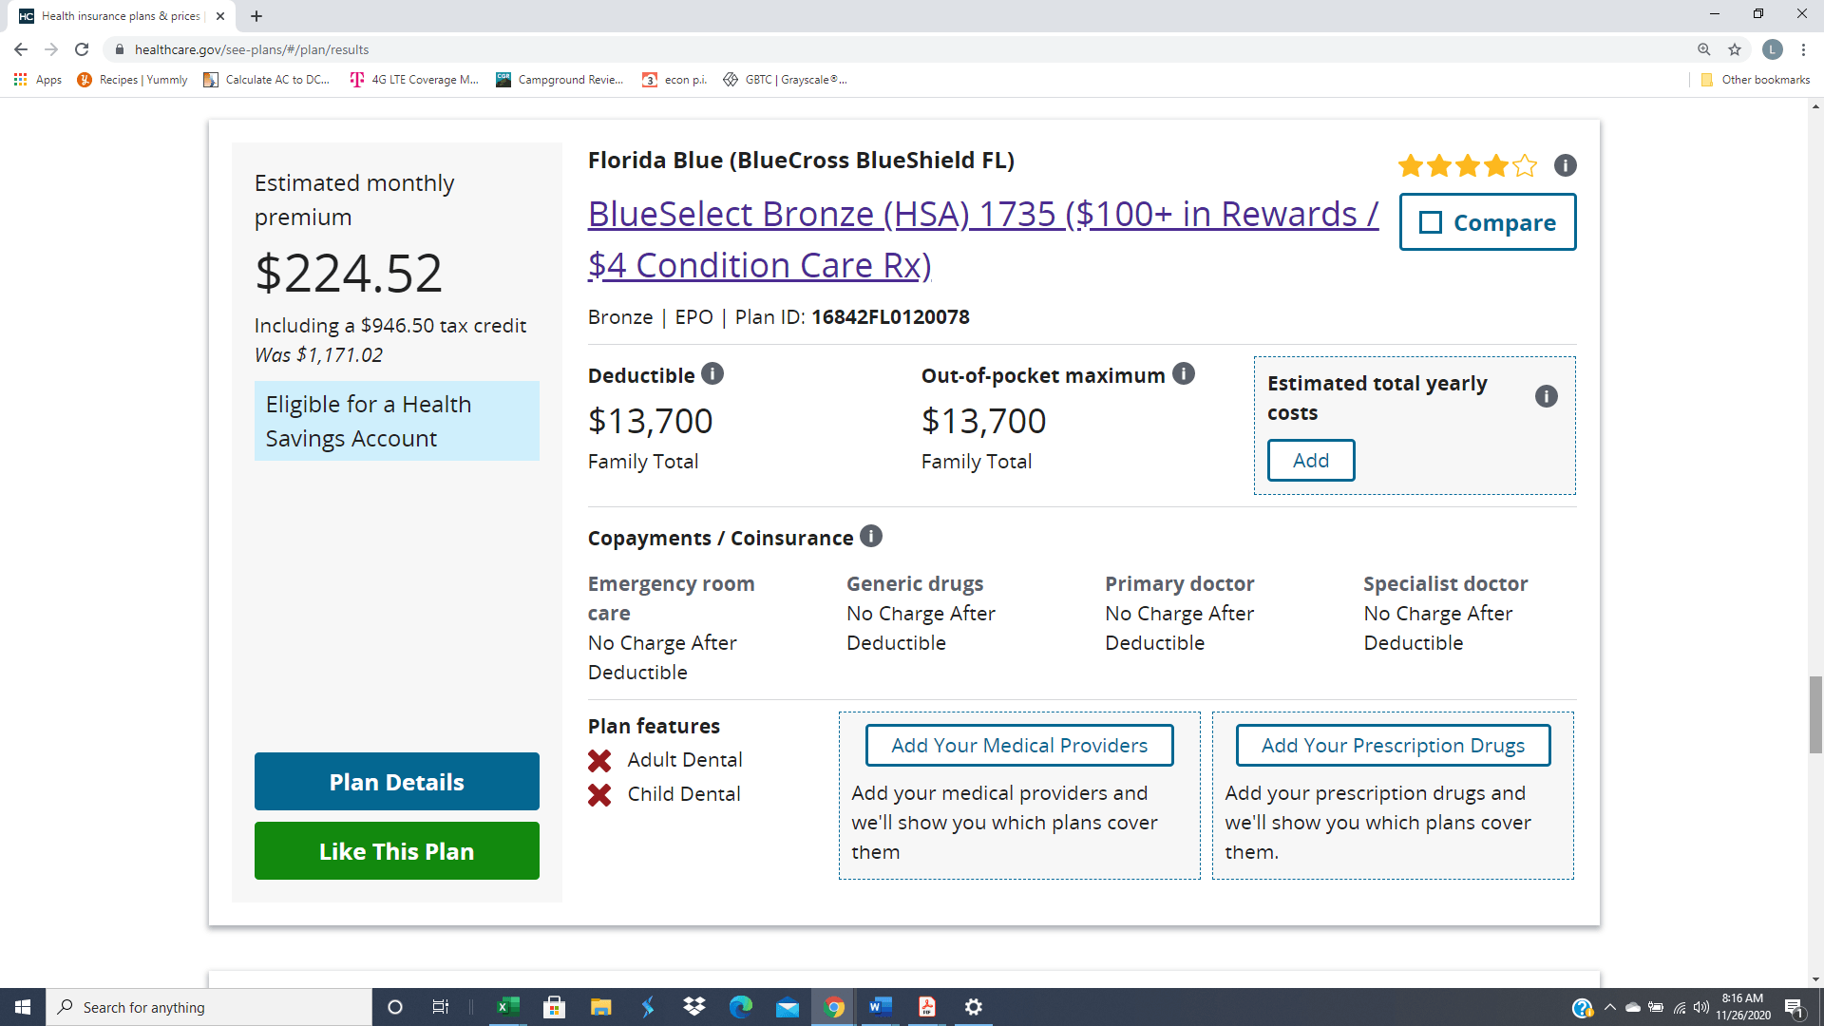Screen dimensions: 1824x1026
Task: Click the browser Forward arrow
Action: [51, 49]
